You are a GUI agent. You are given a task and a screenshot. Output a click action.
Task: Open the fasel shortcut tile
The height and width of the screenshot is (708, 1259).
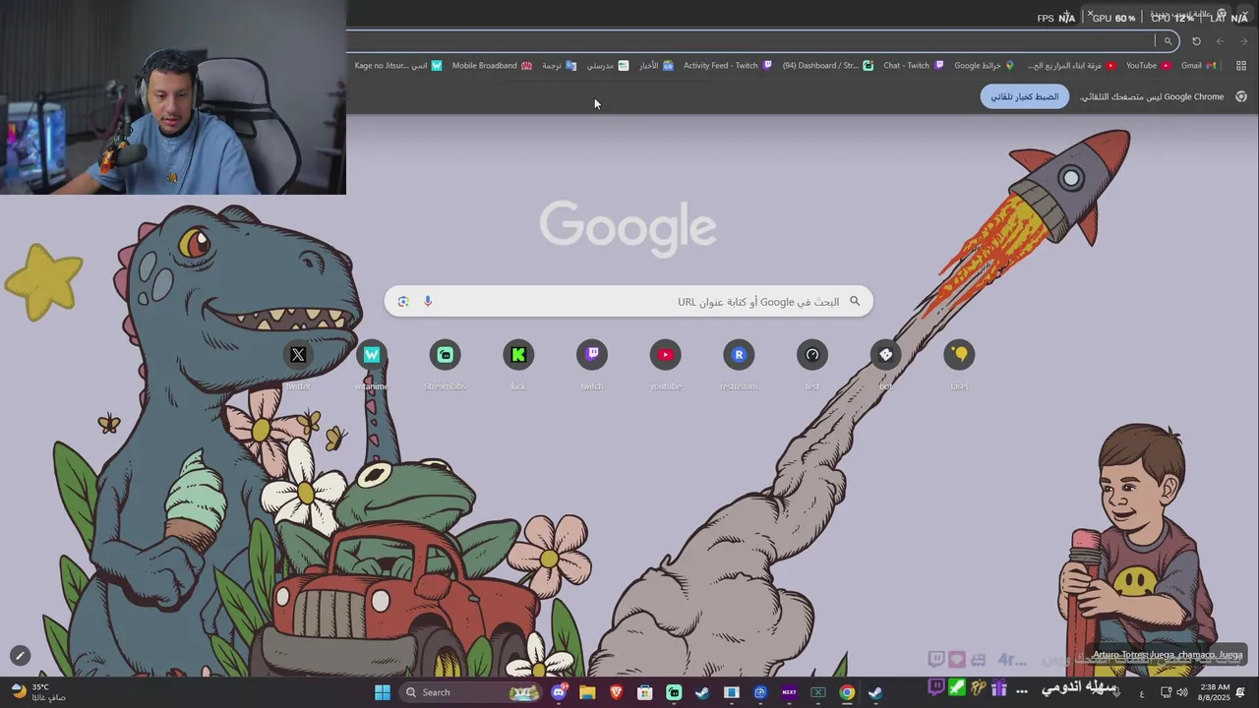coord(959,366)
